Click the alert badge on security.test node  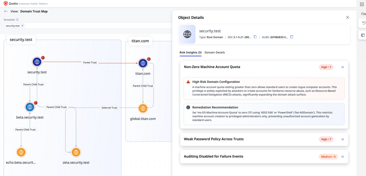pos(43,58)
